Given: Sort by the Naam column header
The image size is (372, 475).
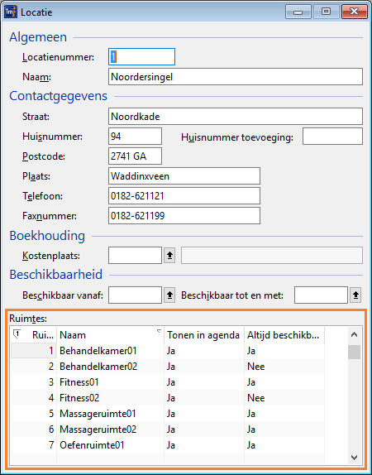Looking at the screenshot, I should pyautogui.click(x=110, y=335).
